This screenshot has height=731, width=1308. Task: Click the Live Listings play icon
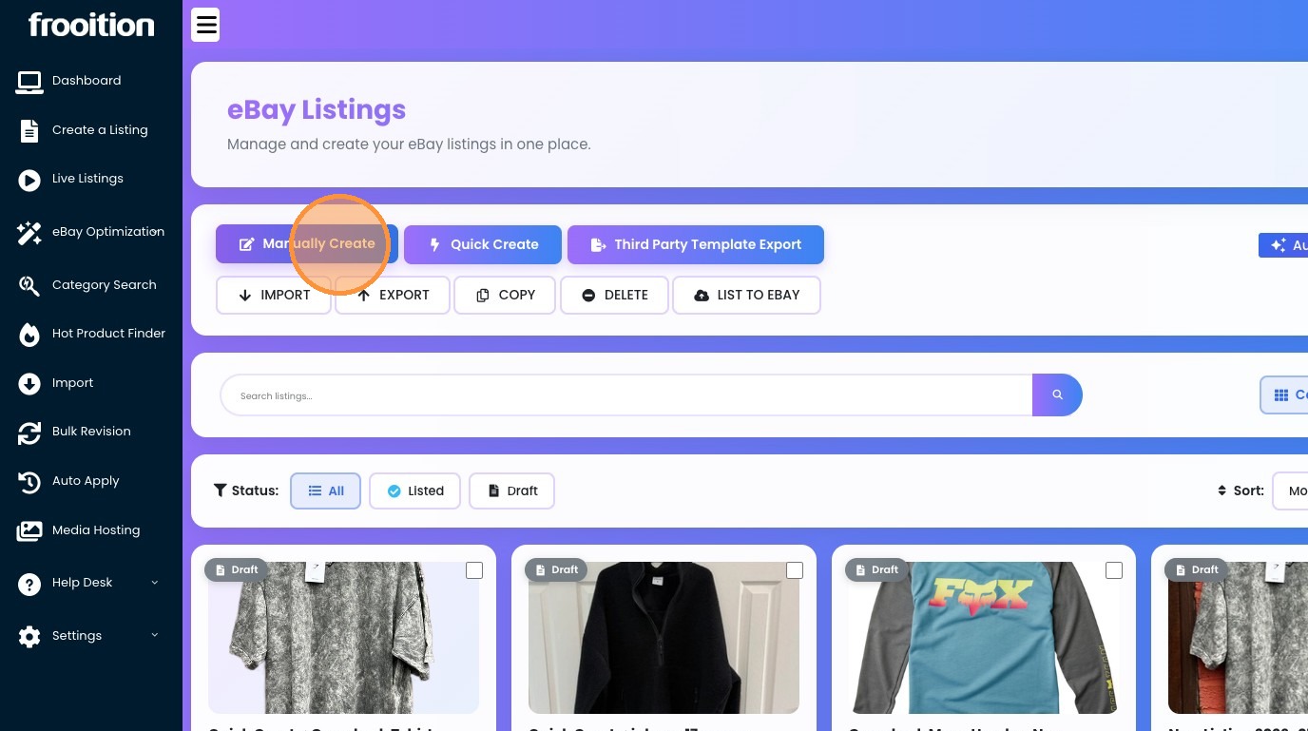(x=29, y=180)
